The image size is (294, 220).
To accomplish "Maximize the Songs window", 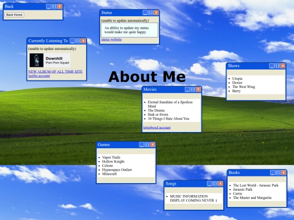I will coord(215,184).
